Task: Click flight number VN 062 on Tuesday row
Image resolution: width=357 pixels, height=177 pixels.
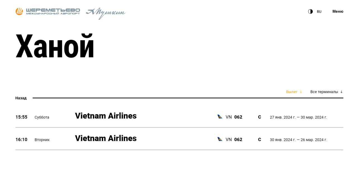Action: [x=234, y=139]
